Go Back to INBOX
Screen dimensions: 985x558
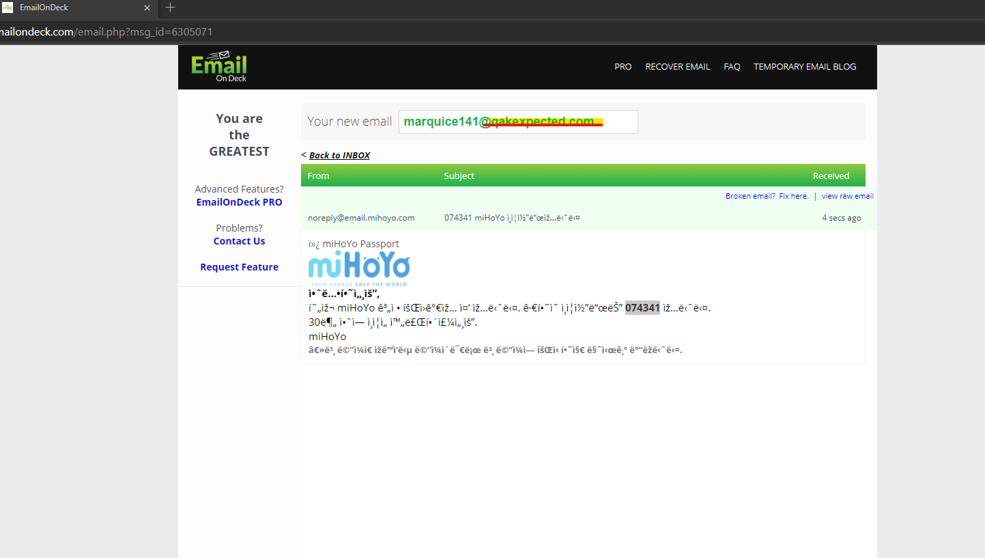(339, 156)
